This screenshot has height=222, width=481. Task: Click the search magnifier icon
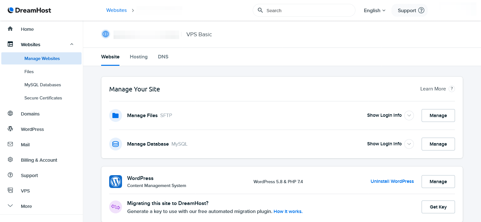260,10
